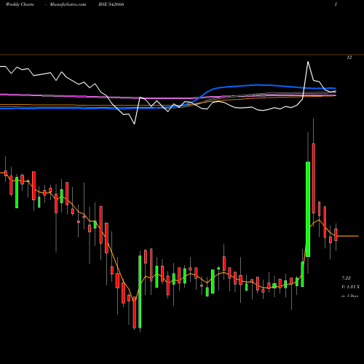Click the "BSE 542666" symbol text
This screenshot has width=364, height=364.
[x=111, y=4]
